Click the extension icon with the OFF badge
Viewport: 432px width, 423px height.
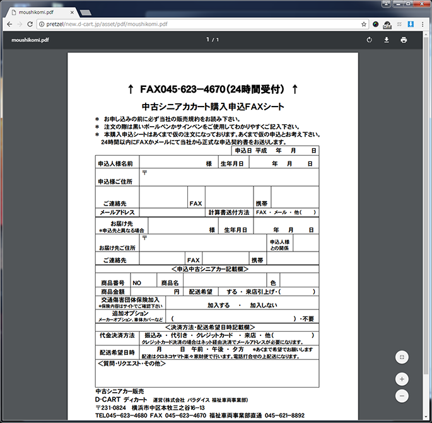[387, 25]
